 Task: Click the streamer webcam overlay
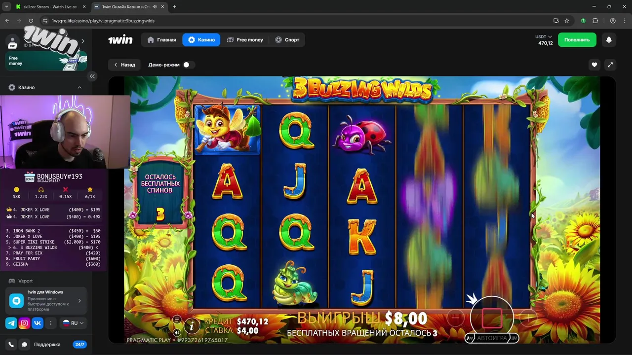65,132
